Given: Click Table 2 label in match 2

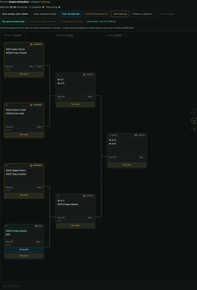Looking at the screenshot, I should point(39,127).
